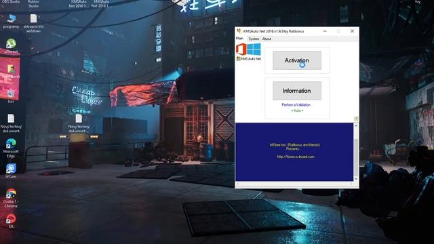Open the About tab

(x=267, y=39)
